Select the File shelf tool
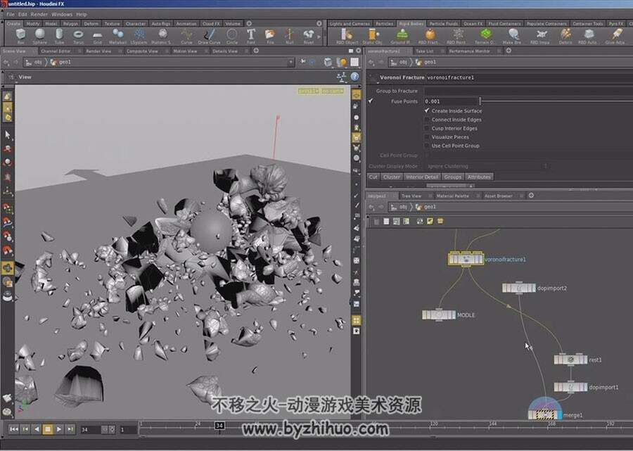Screen dimensions: 633x451 tap(270, 36)
